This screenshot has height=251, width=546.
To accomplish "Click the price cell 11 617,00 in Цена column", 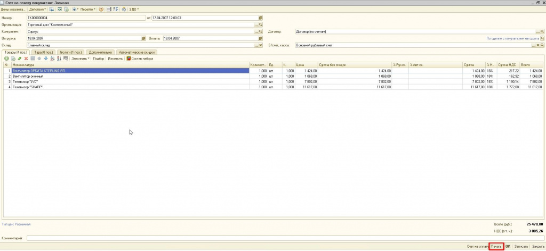I will (x=306, y=87).
